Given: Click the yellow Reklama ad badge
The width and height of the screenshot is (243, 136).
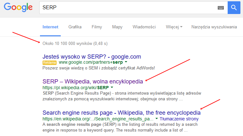Looking at the screenshot, I should (x=49, y=62).
